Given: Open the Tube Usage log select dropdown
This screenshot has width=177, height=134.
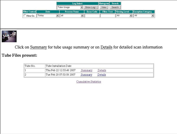Looking at the screenshot, I should (x=70, y=7).
